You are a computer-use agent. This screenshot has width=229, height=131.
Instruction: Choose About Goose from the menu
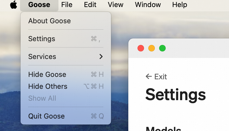(x=66, y=21)
